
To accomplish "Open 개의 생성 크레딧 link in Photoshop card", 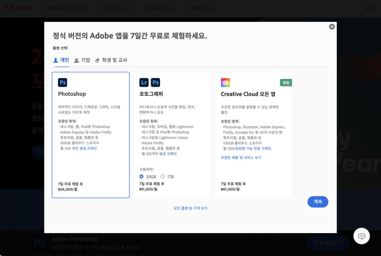I will 84,148.
